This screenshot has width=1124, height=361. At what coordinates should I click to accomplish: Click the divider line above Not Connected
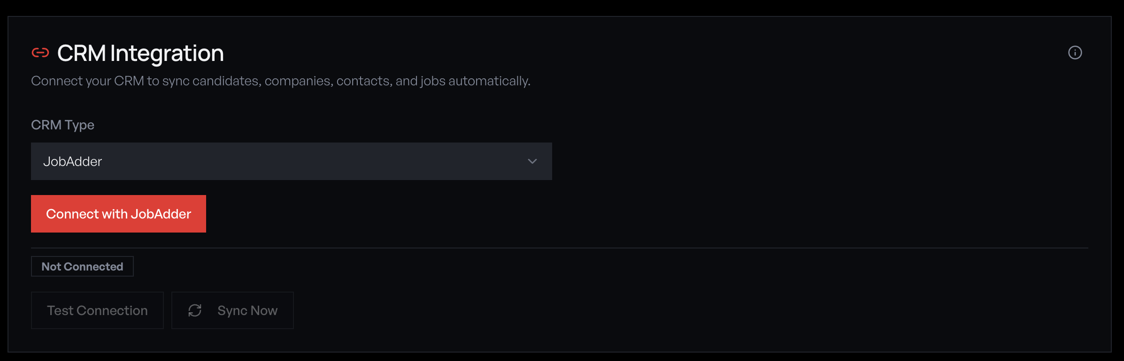[559, 248]
